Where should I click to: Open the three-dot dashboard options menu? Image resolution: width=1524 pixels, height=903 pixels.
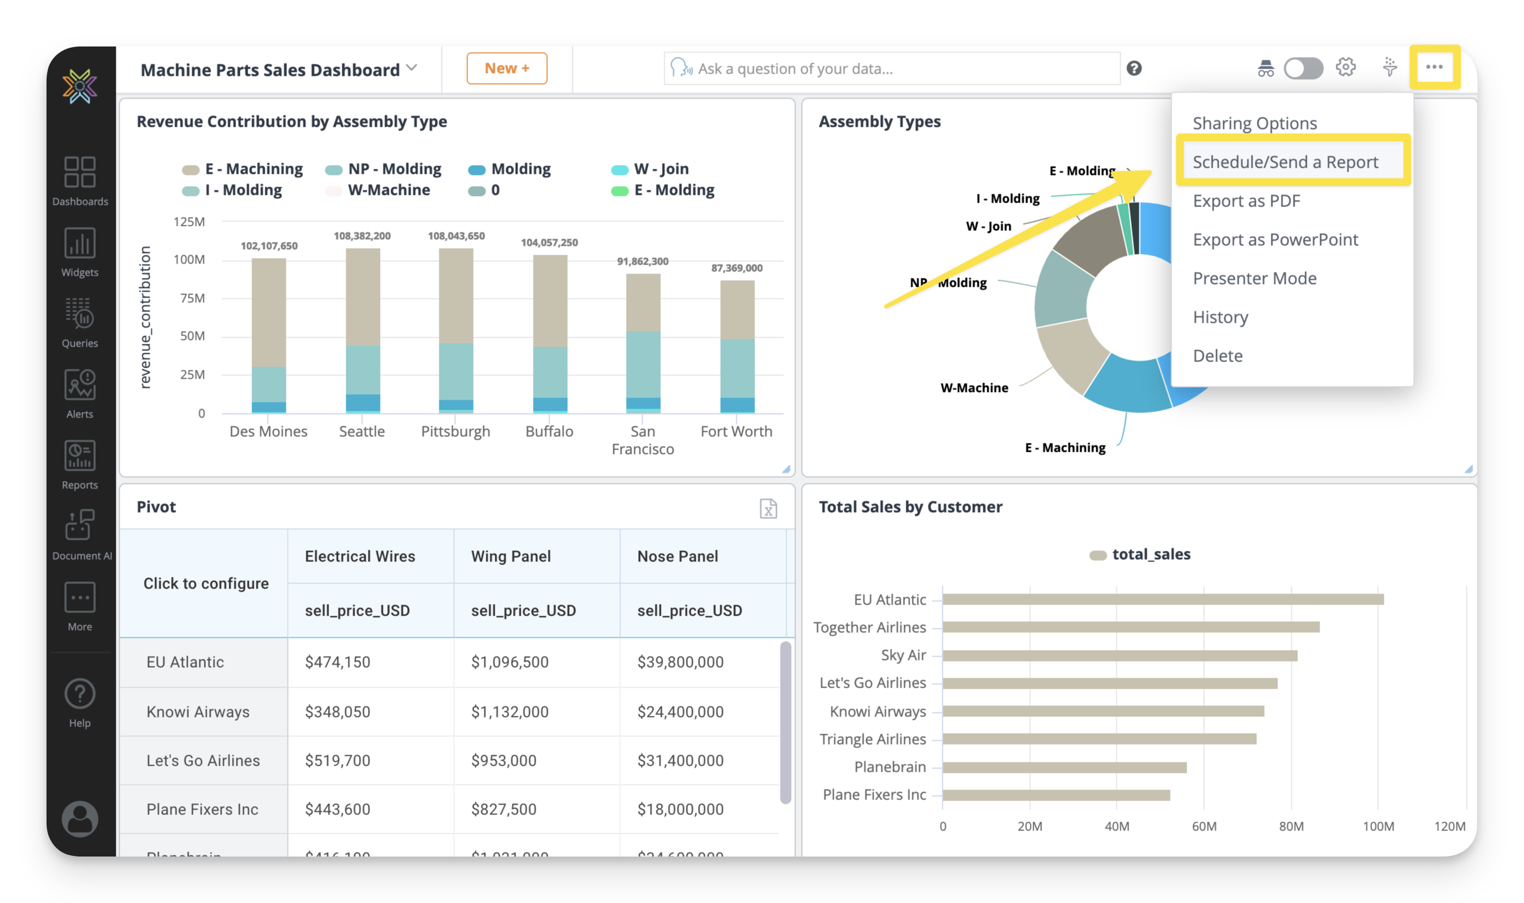[x=1434, y=68]
